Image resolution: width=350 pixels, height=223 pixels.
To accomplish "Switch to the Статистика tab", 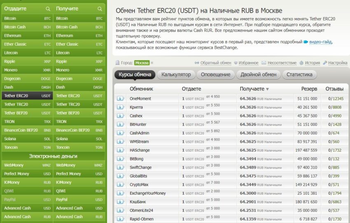I will (x=299, y=75).
